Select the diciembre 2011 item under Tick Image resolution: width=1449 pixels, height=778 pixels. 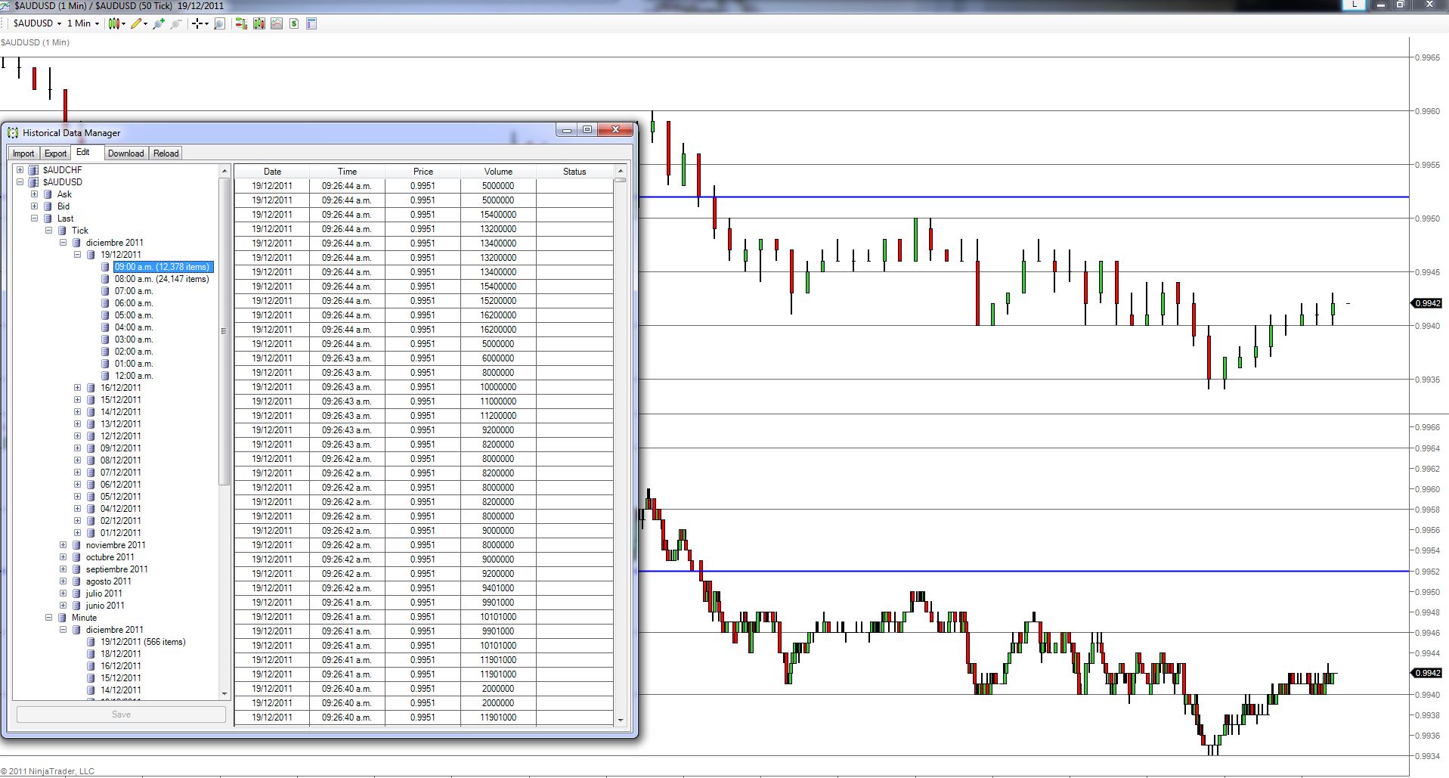tap(114, 243)
